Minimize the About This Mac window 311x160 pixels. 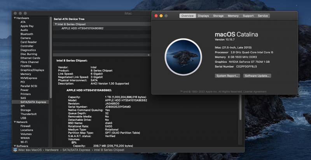161,16
